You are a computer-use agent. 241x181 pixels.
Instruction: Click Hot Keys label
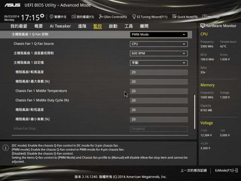tap(214, 17)
